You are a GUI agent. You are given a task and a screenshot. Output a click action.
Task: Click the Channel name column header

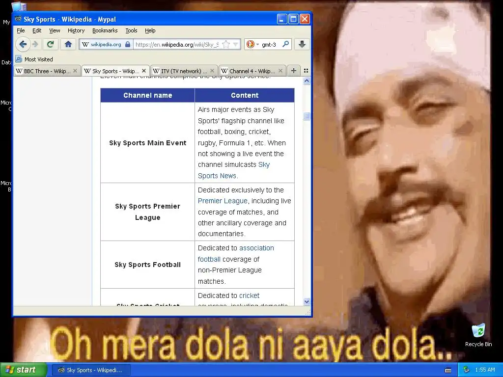[147, 95]
